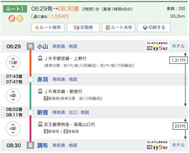Expand the 4駅 stops on the 京王線 segment
Screen dimensions: 189x153
[13, 129]
